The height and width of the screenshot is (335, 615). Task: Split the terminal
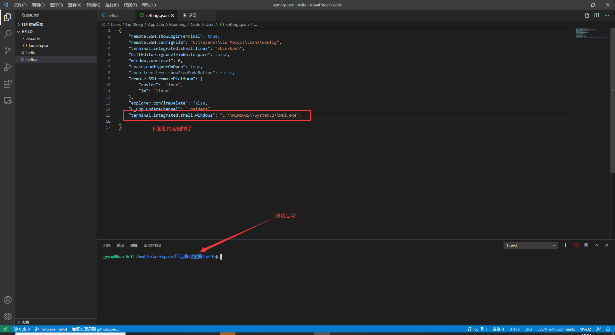[x=576, y=245]
